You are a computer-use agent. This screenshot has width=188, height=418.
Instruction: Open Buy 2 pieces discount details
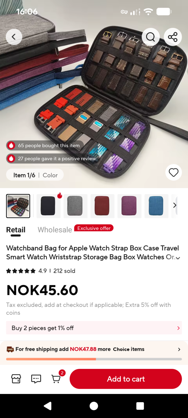point(94,328)
